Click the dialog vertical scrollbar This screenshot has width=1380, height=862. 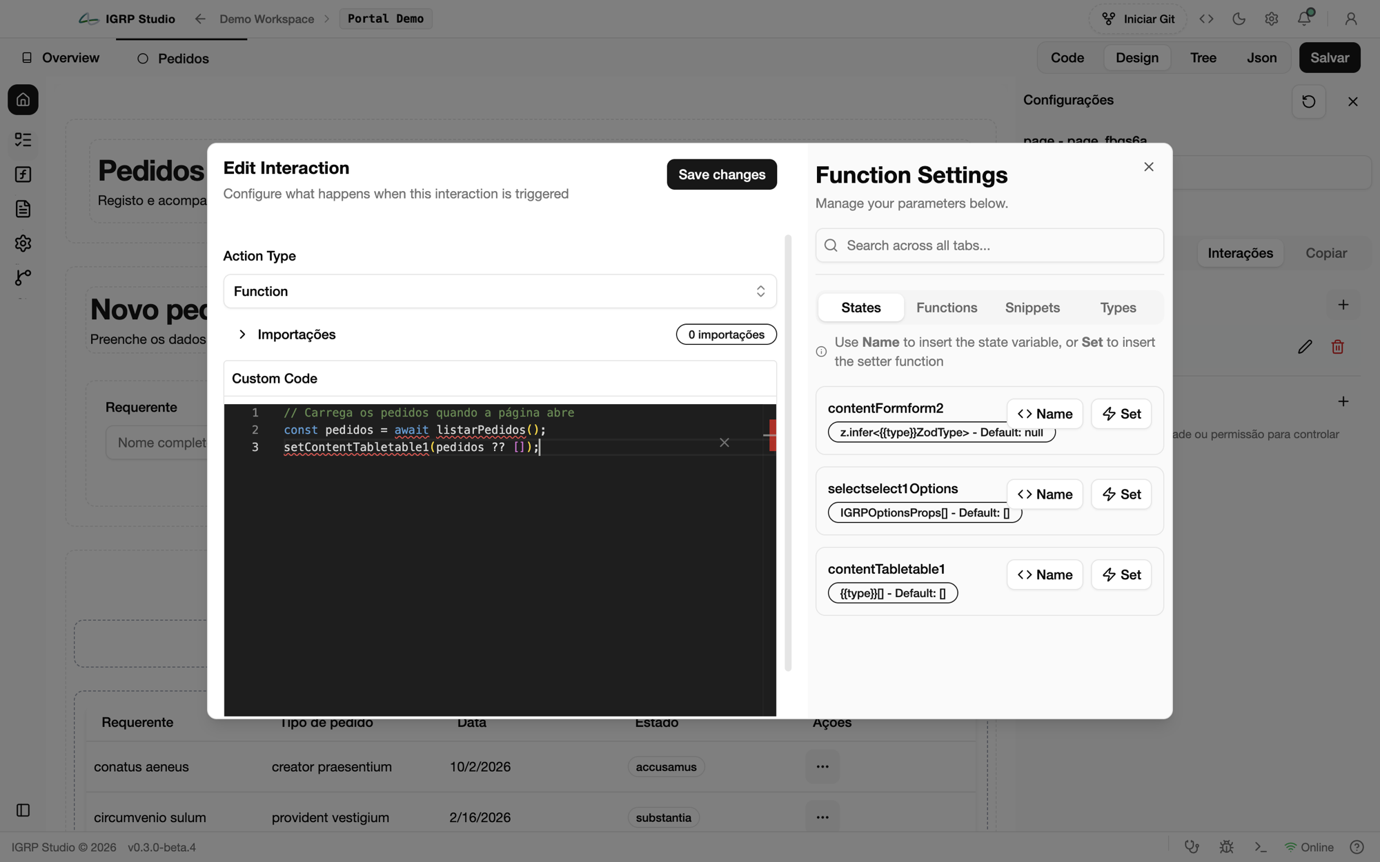[788, 452]
